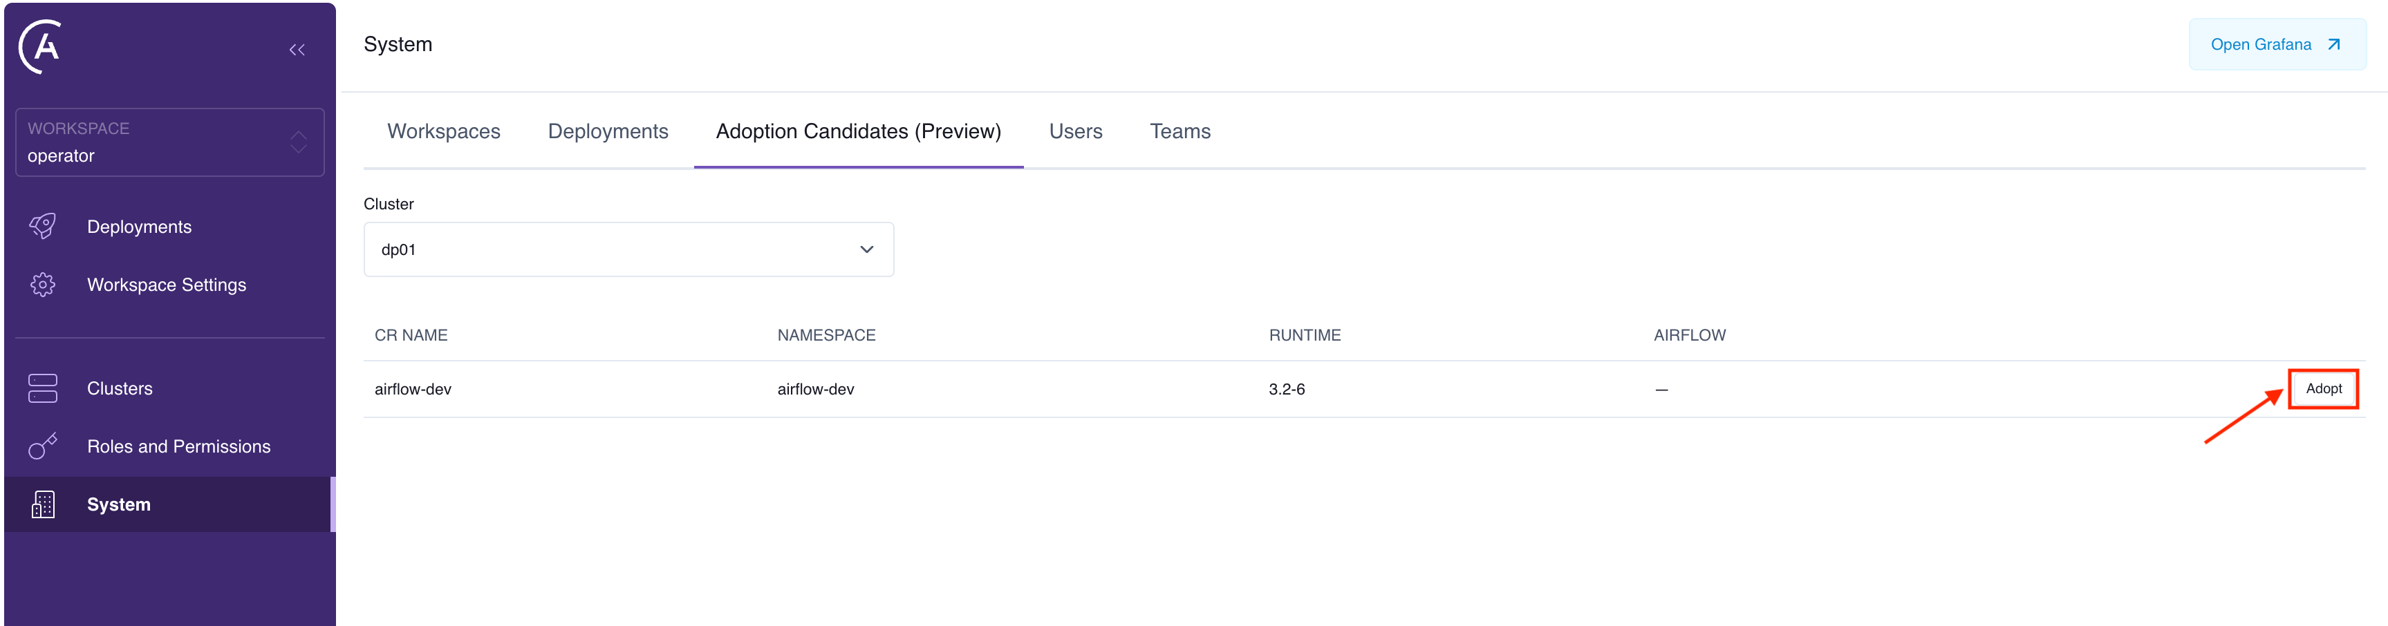Switch to the Deployments tab
This screenshot has height=626, width=2388.
pos(607,131)
